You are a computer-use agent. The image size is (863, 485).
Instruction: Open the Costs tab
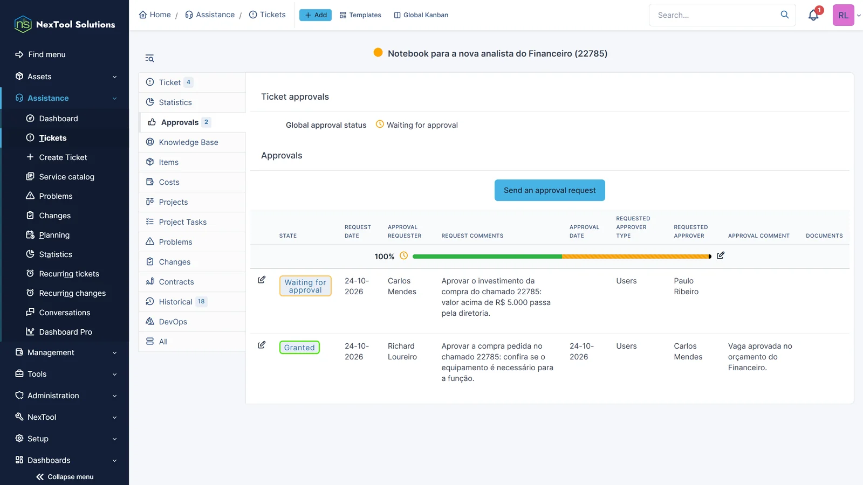coord(192,182)
